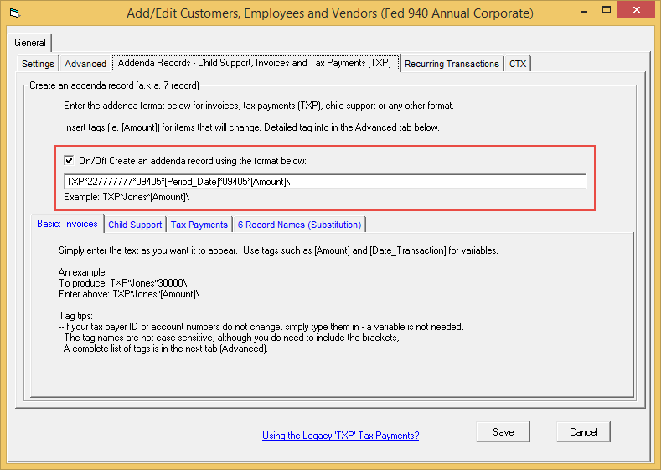Select the General tab

pyautogui.click(x=30, y=43)
